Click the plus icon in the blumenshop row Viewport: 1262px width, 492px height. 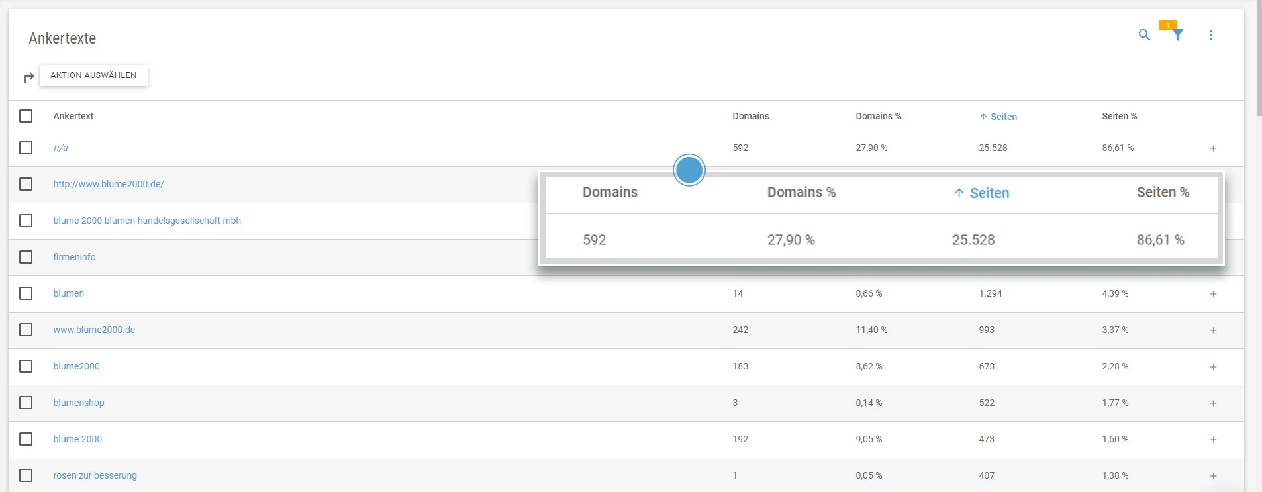coord(1213,403)
